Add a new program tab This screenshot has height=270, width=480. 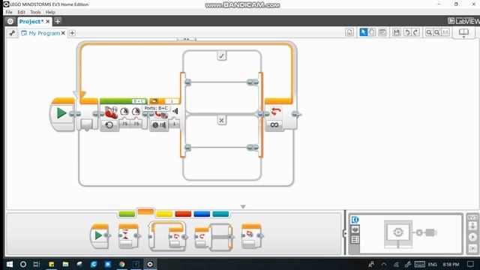coord(72,33)
